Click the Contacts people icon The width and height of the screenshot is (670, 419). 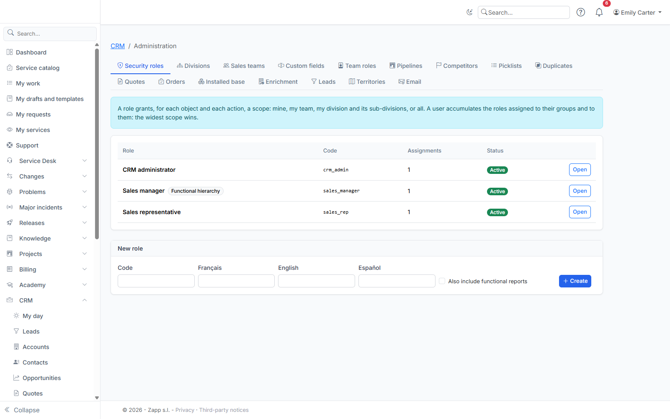tap(16, 362)
